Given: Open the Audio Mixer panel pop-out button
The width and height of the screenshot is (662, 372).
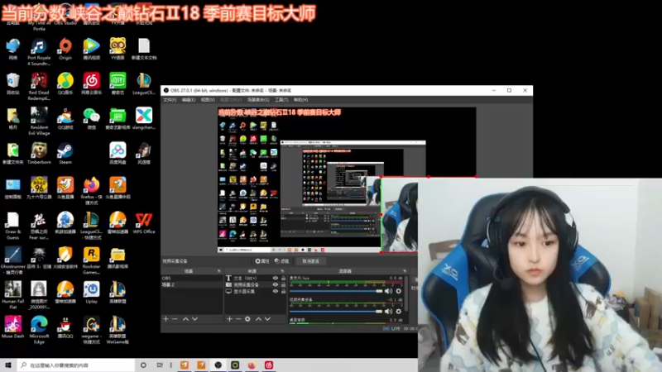Looking at the screenshot, I should tap(405, 271).
